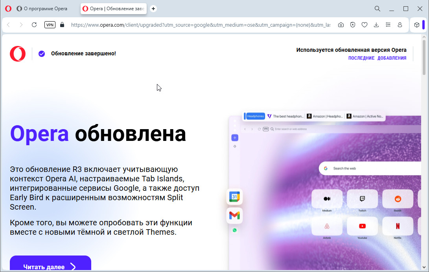Take a snapshot with camera icon

click(x=341, y=25)
